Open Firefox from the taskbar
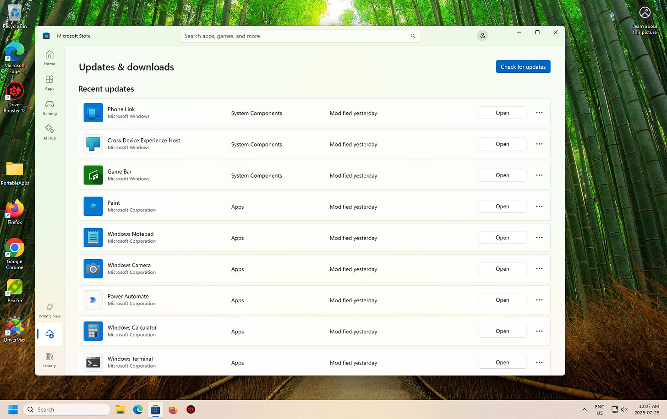Viewport: 667px width, 419px height. 173,409
